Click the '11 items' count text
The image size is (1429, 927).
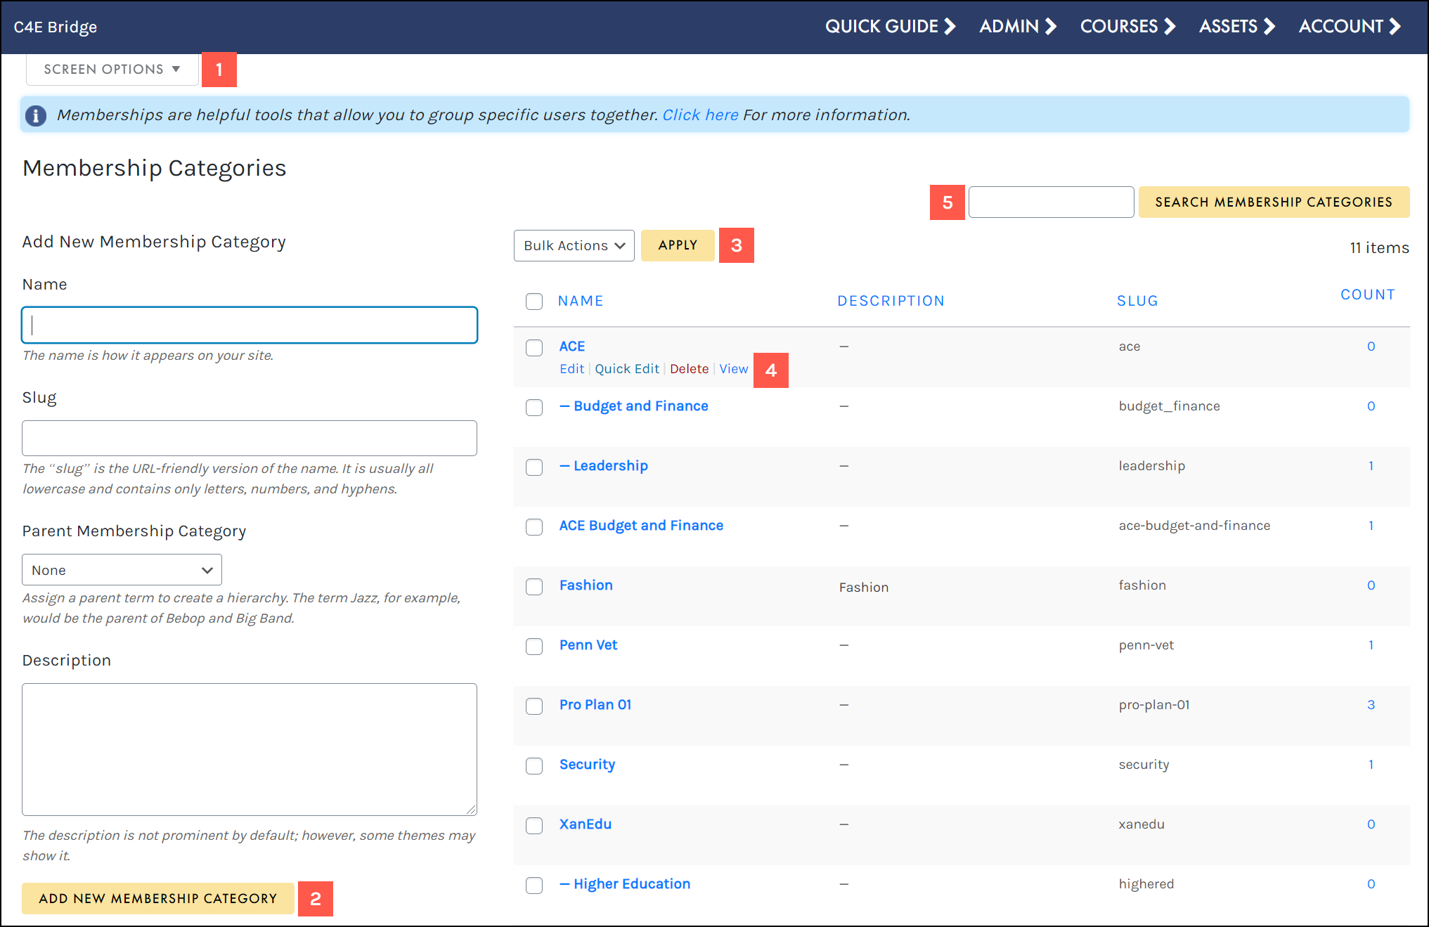click(x=1379, y=248)
